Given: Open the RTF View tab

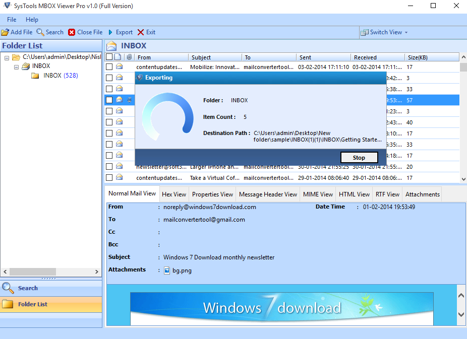Looking at the screenshot, I should tap(387, 194).
